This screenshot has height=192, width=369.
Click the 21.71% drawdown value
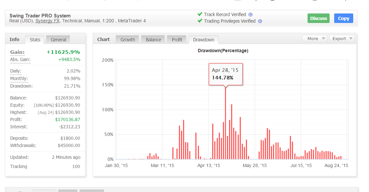(x=72, y=86)
